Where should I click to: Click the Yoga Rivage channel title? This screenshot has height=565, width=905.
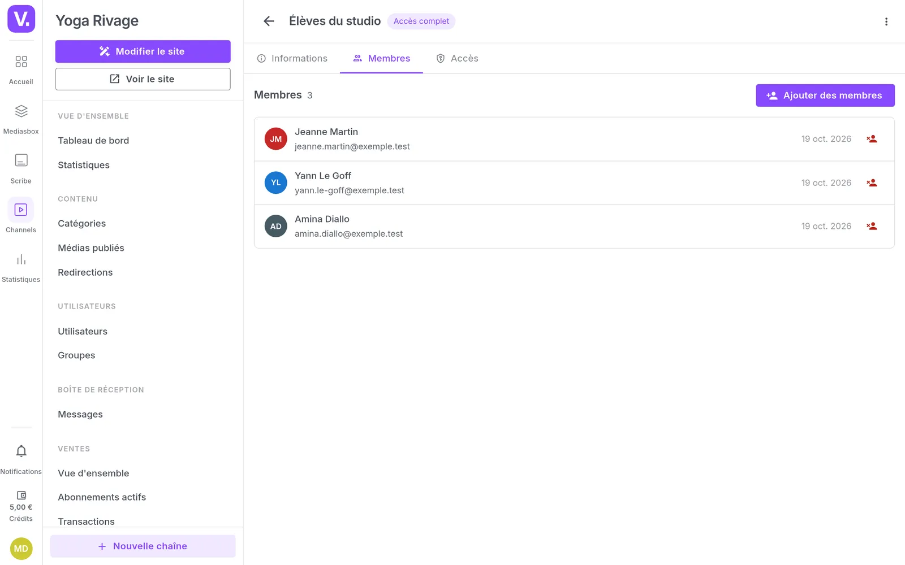click(x=97, y=21)
